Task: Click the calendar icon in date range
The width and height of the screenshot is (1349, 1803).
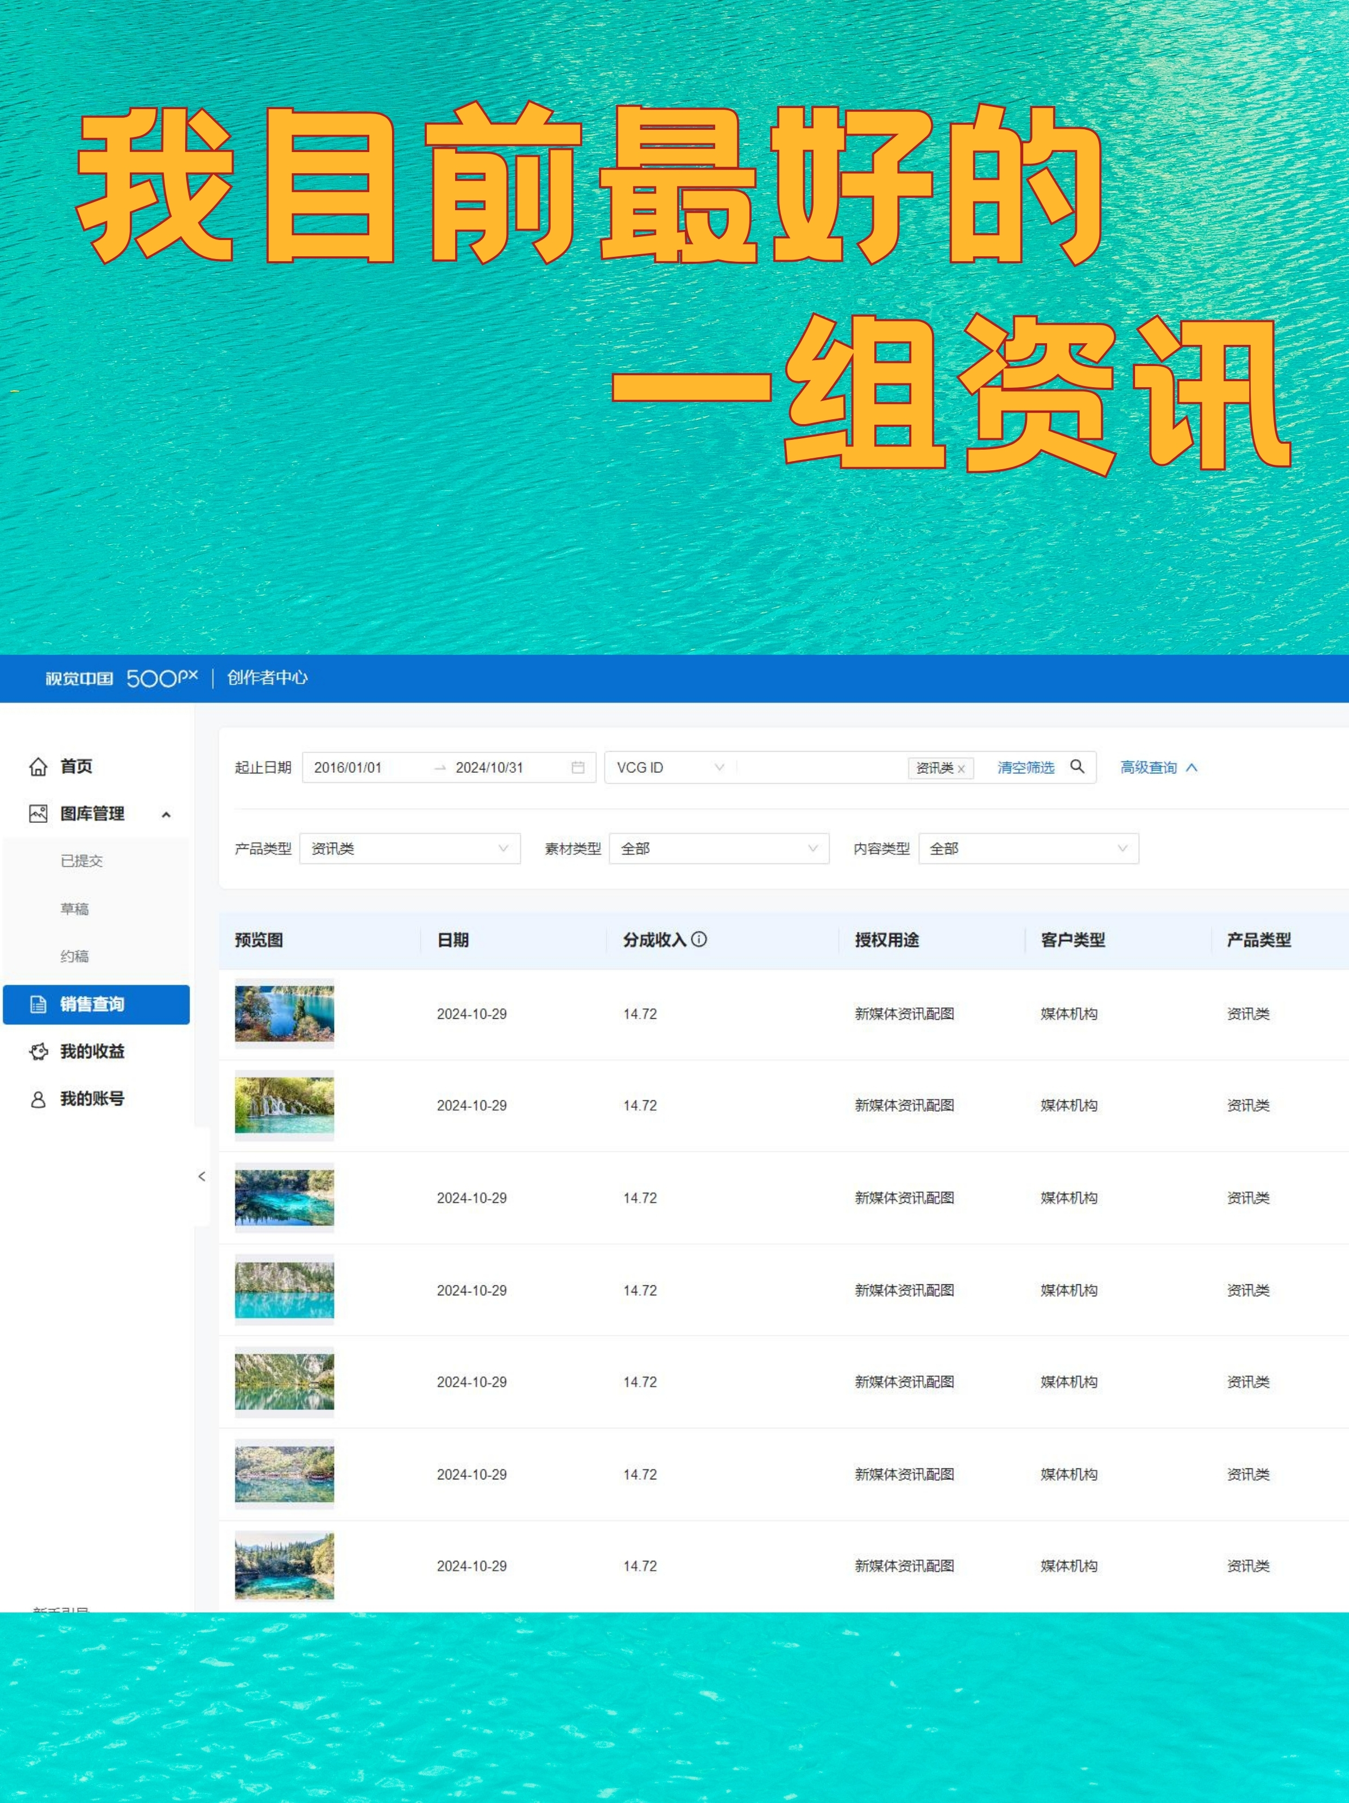Action: 578,767
